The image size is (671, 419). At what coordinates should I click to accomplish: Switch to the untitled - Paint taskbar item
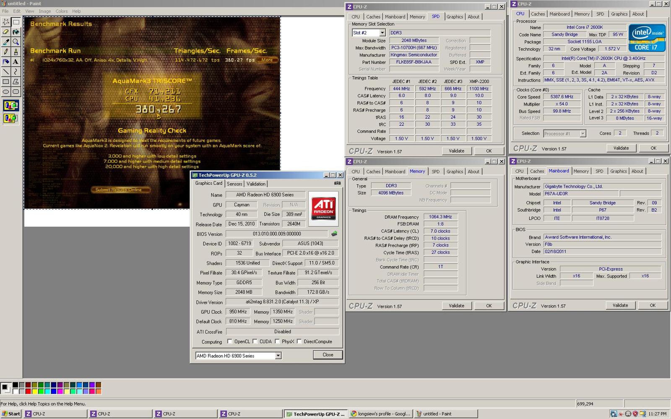446,414
